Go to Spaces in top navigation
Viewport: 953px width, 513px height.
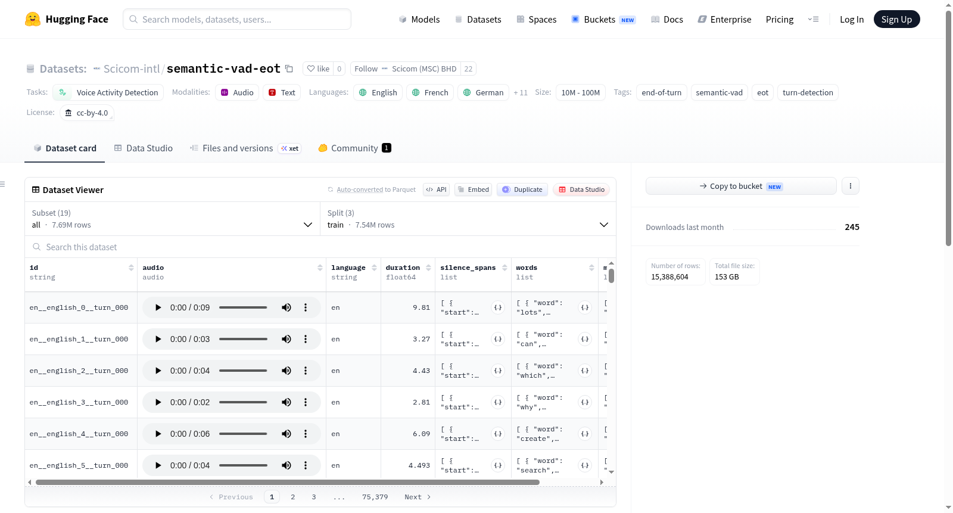point(537,19)
